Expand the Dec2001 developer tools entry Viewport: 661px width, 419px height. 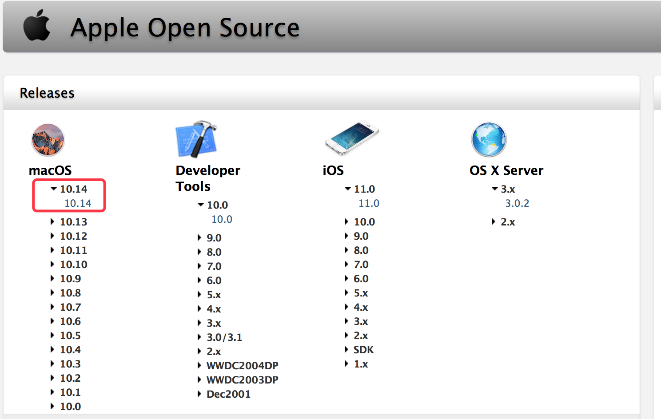[199, 394]
